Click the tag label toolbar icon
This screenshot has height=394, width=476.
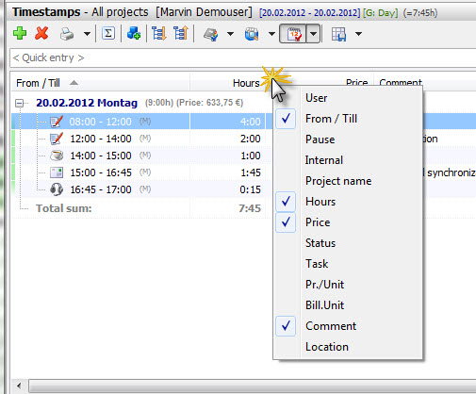[x=211, y=34]
